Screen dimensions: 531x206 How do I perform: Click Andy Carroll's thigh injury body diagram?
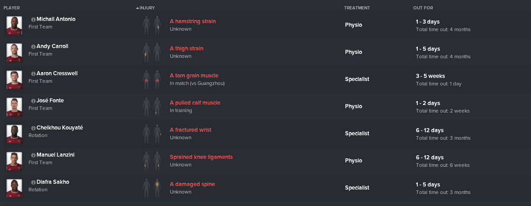pos(152,52)
